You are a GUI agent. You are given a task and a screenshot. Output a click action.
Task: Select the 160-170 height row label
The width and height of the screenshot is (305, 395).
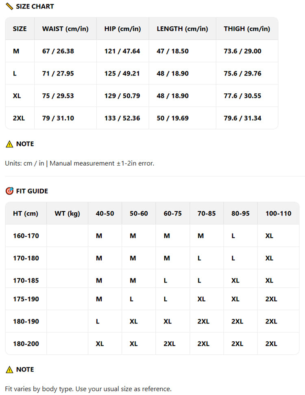pyautogui.click(x=26, y=236)
